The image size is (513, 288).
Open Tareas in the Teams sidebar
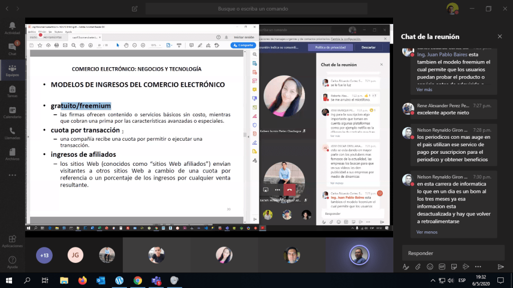tap(12, 91)
